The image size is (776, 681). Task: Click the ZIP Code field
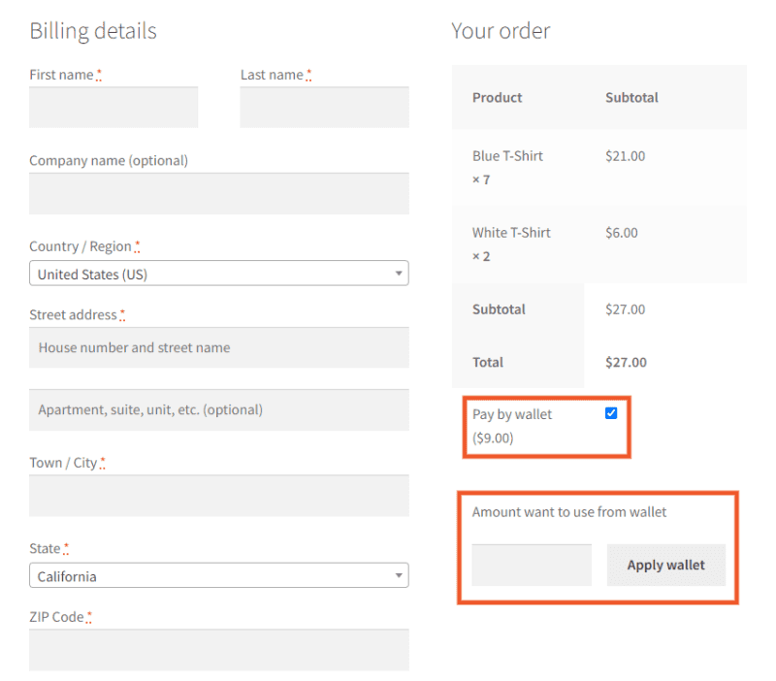pos(218,649)
